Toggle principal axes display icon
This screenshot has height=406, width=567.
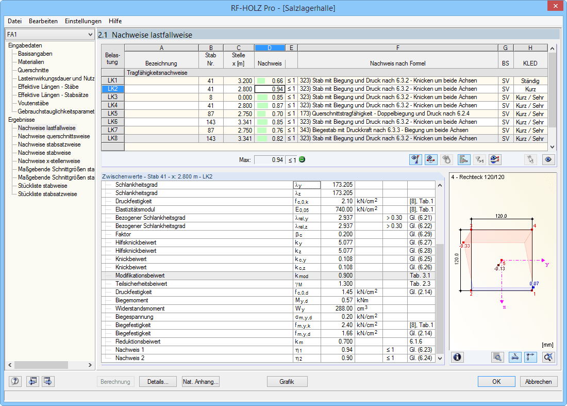530,357
